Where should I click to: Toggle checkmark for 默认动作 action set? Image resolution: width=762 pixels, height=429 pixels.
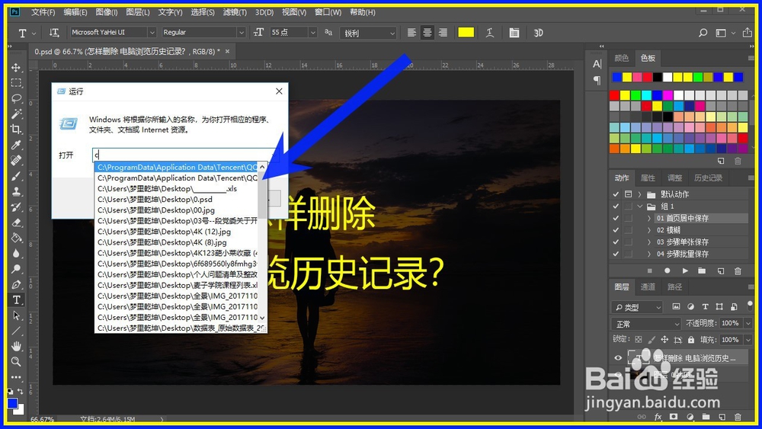[x=616, y=194]
